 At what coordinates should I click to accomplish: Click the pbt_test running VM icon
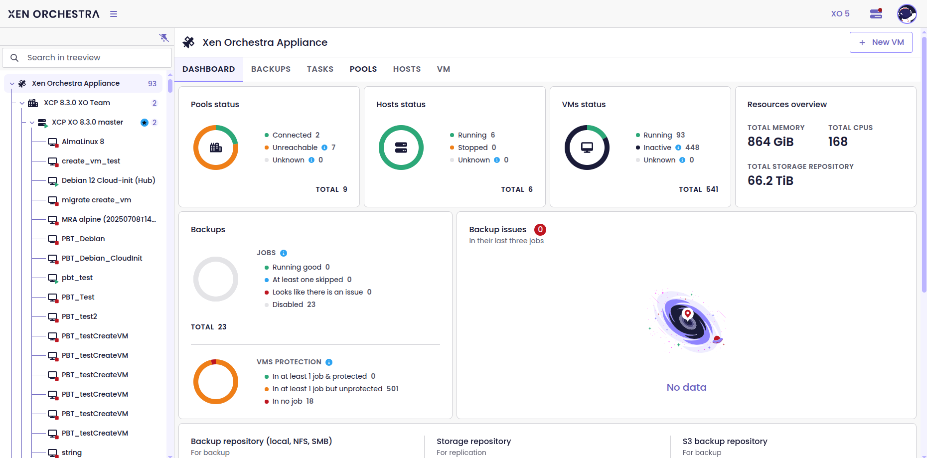tap(53, 278)
